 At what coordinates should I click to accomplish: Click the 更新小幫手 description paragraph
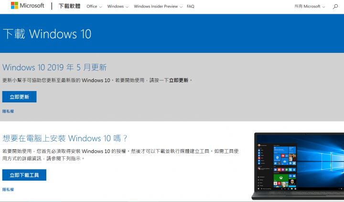[97, 81]
